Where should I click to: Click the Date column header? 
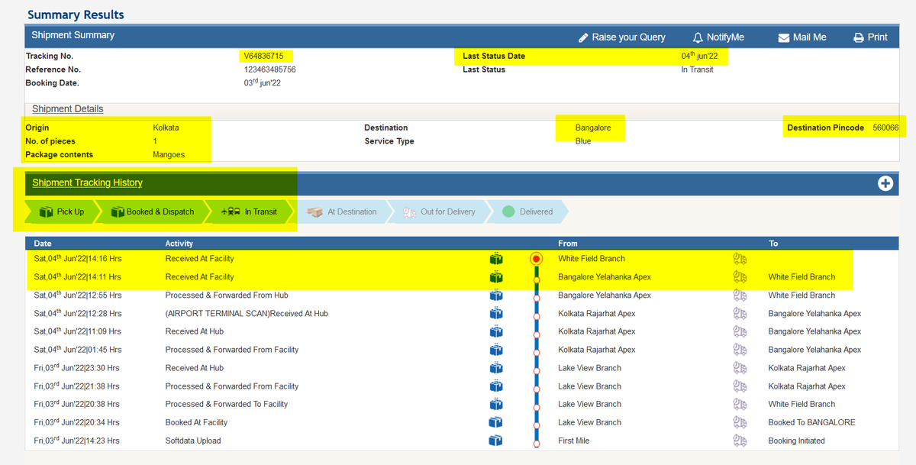43,244
